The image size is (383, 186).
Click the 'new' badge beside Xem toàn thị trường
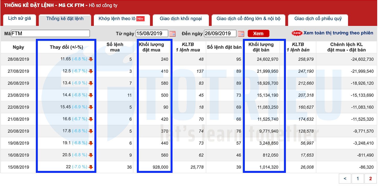297,33
